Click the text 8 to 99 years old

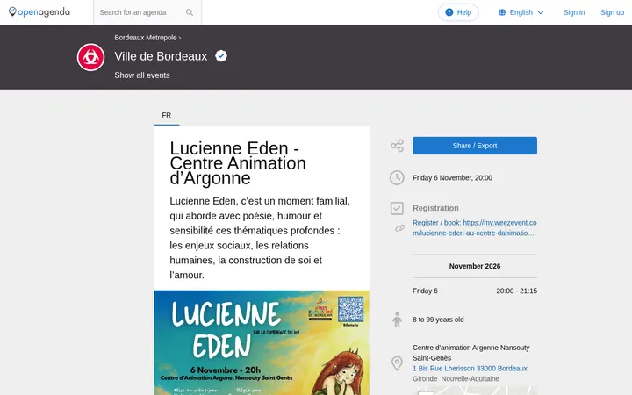[438, 320]
